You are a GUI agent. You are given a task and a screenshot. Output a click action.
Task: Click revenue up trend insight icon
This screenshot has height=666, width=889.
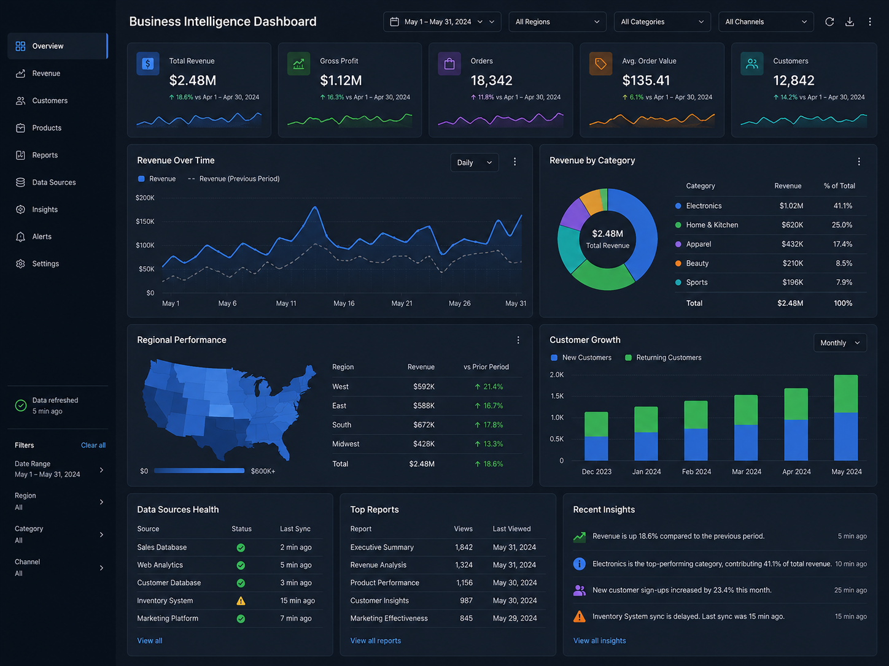[x=579, y=537]
